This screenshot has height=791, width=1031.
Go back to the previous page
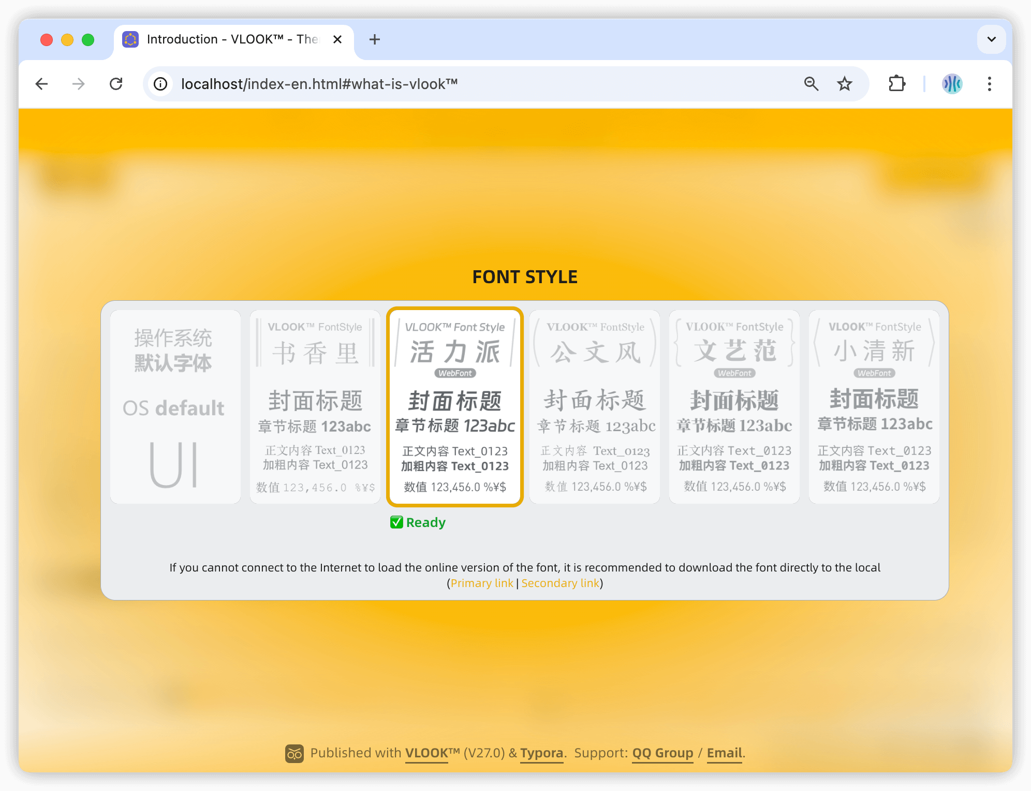(42, 84)
